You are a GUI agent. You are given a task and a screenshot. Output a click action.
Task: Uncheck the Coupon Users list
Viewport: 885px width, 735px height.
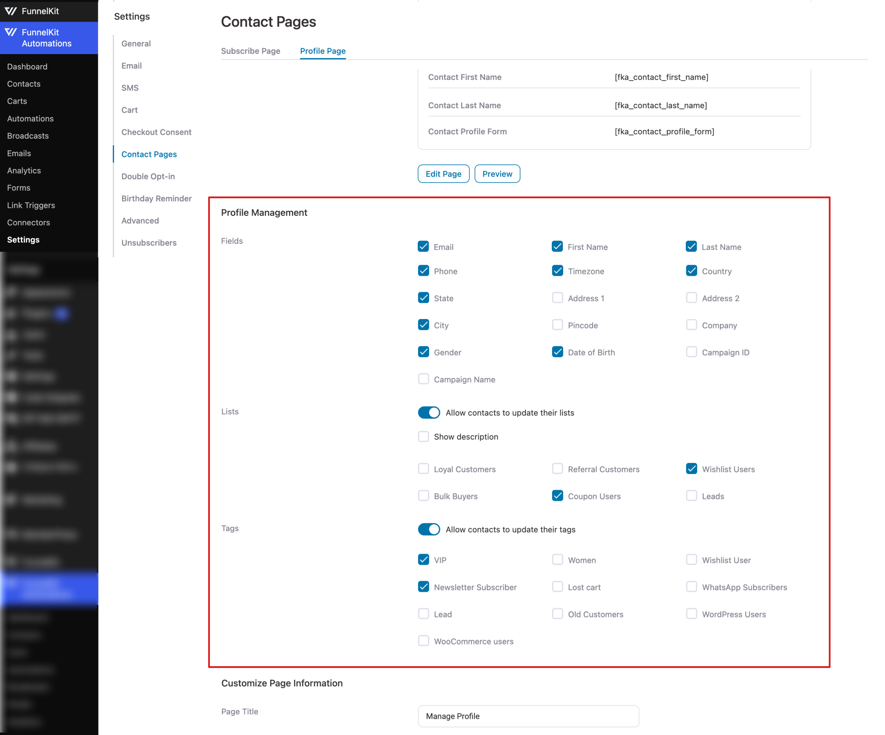click(x=558, y=496)
